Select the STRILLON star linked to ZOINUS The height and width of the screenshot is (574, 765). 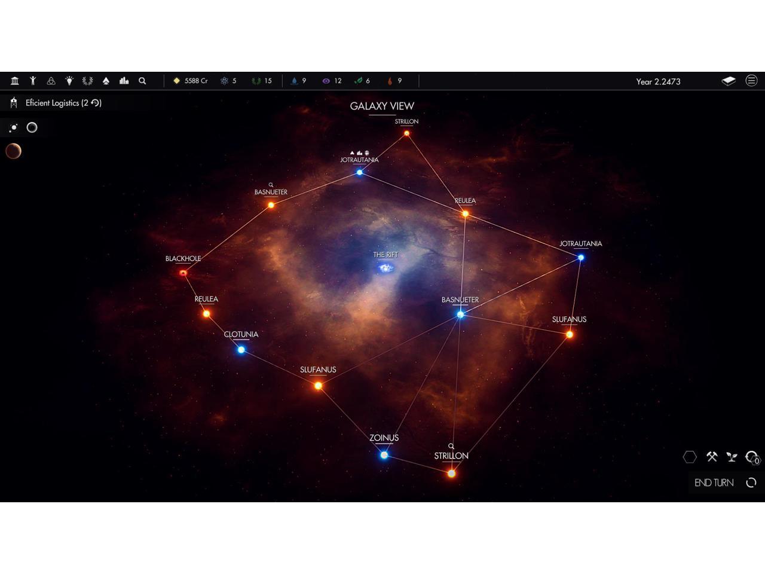pos(451,473)
